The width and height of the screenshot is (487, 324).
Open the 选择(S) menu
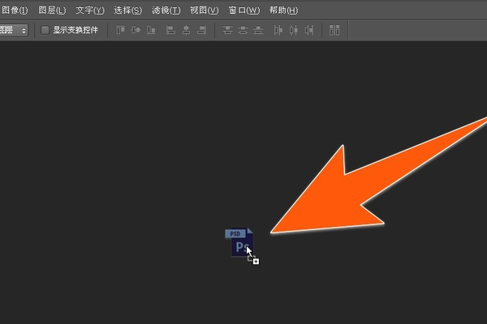pos(128,11)
